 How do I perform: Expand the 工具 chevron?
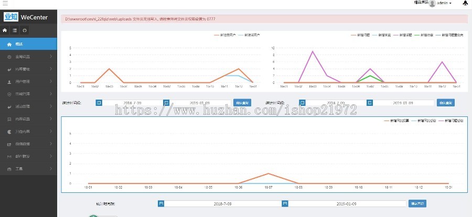[x=51, y=169]
